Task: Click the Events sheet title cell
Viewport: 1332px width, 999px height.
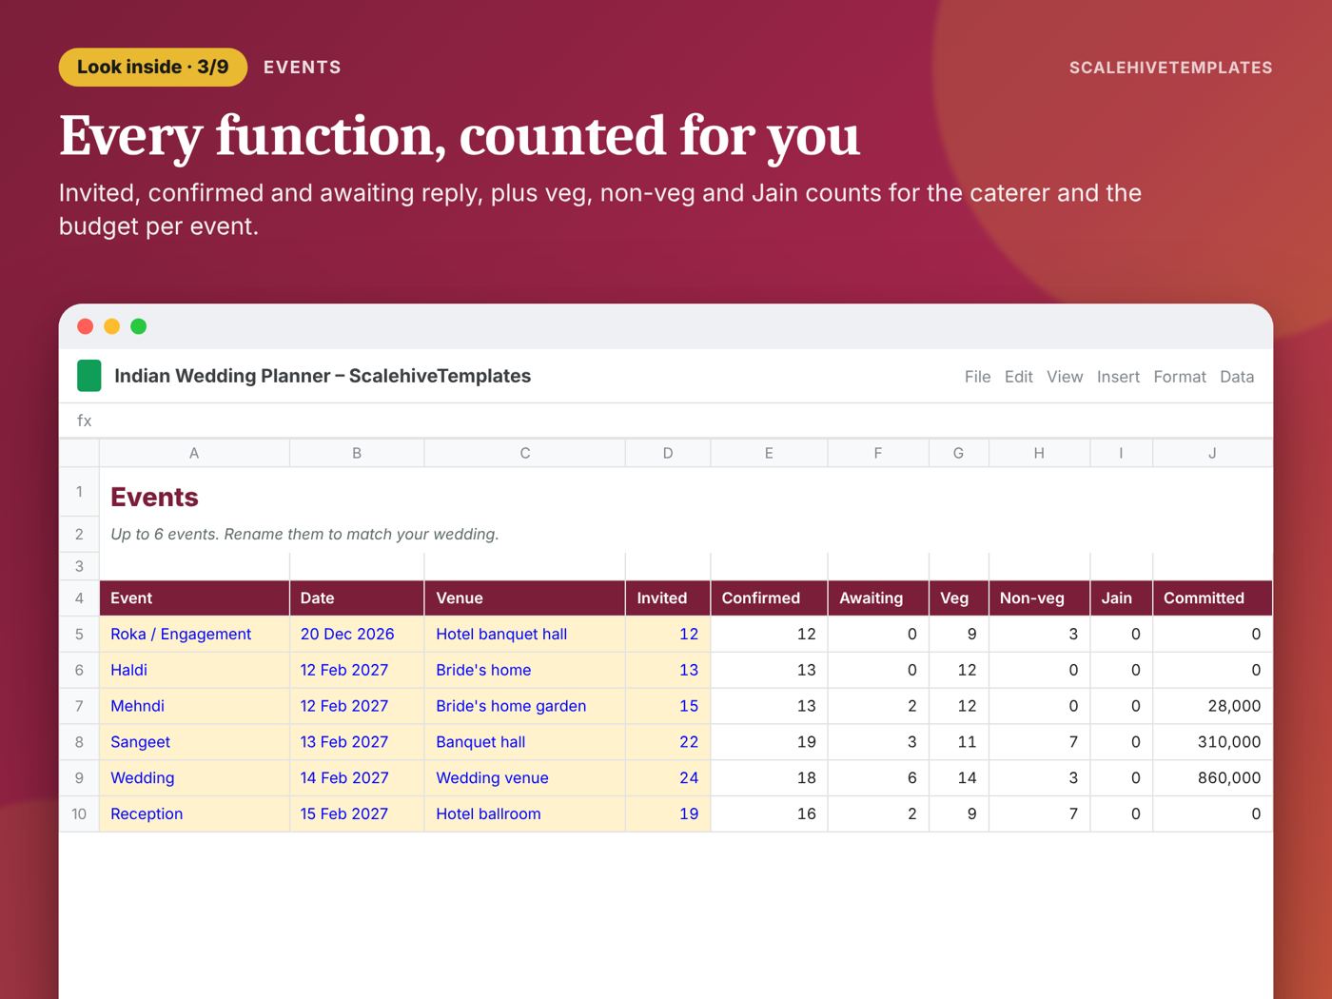Action: point(686,492)
